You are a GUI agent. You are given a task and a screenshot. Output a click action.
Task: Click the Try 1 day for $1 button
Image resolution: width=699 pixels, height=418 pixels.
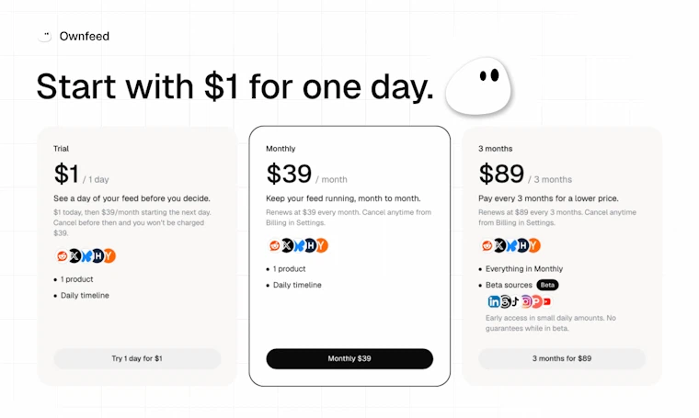coord(137,358)
